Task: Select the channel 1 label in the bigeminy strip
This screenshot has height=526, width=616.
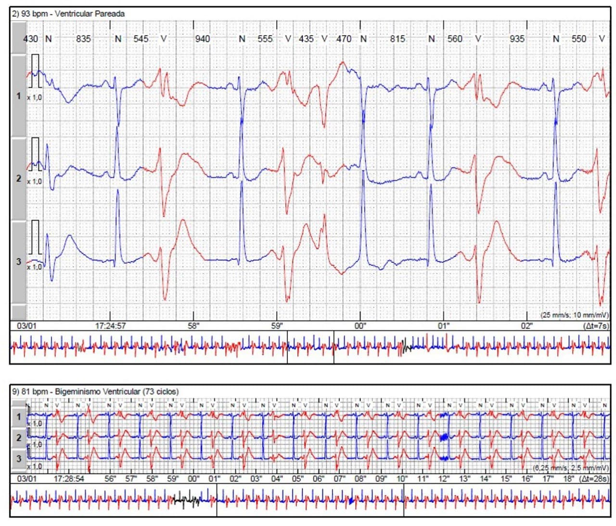Action: click(19, 417)
